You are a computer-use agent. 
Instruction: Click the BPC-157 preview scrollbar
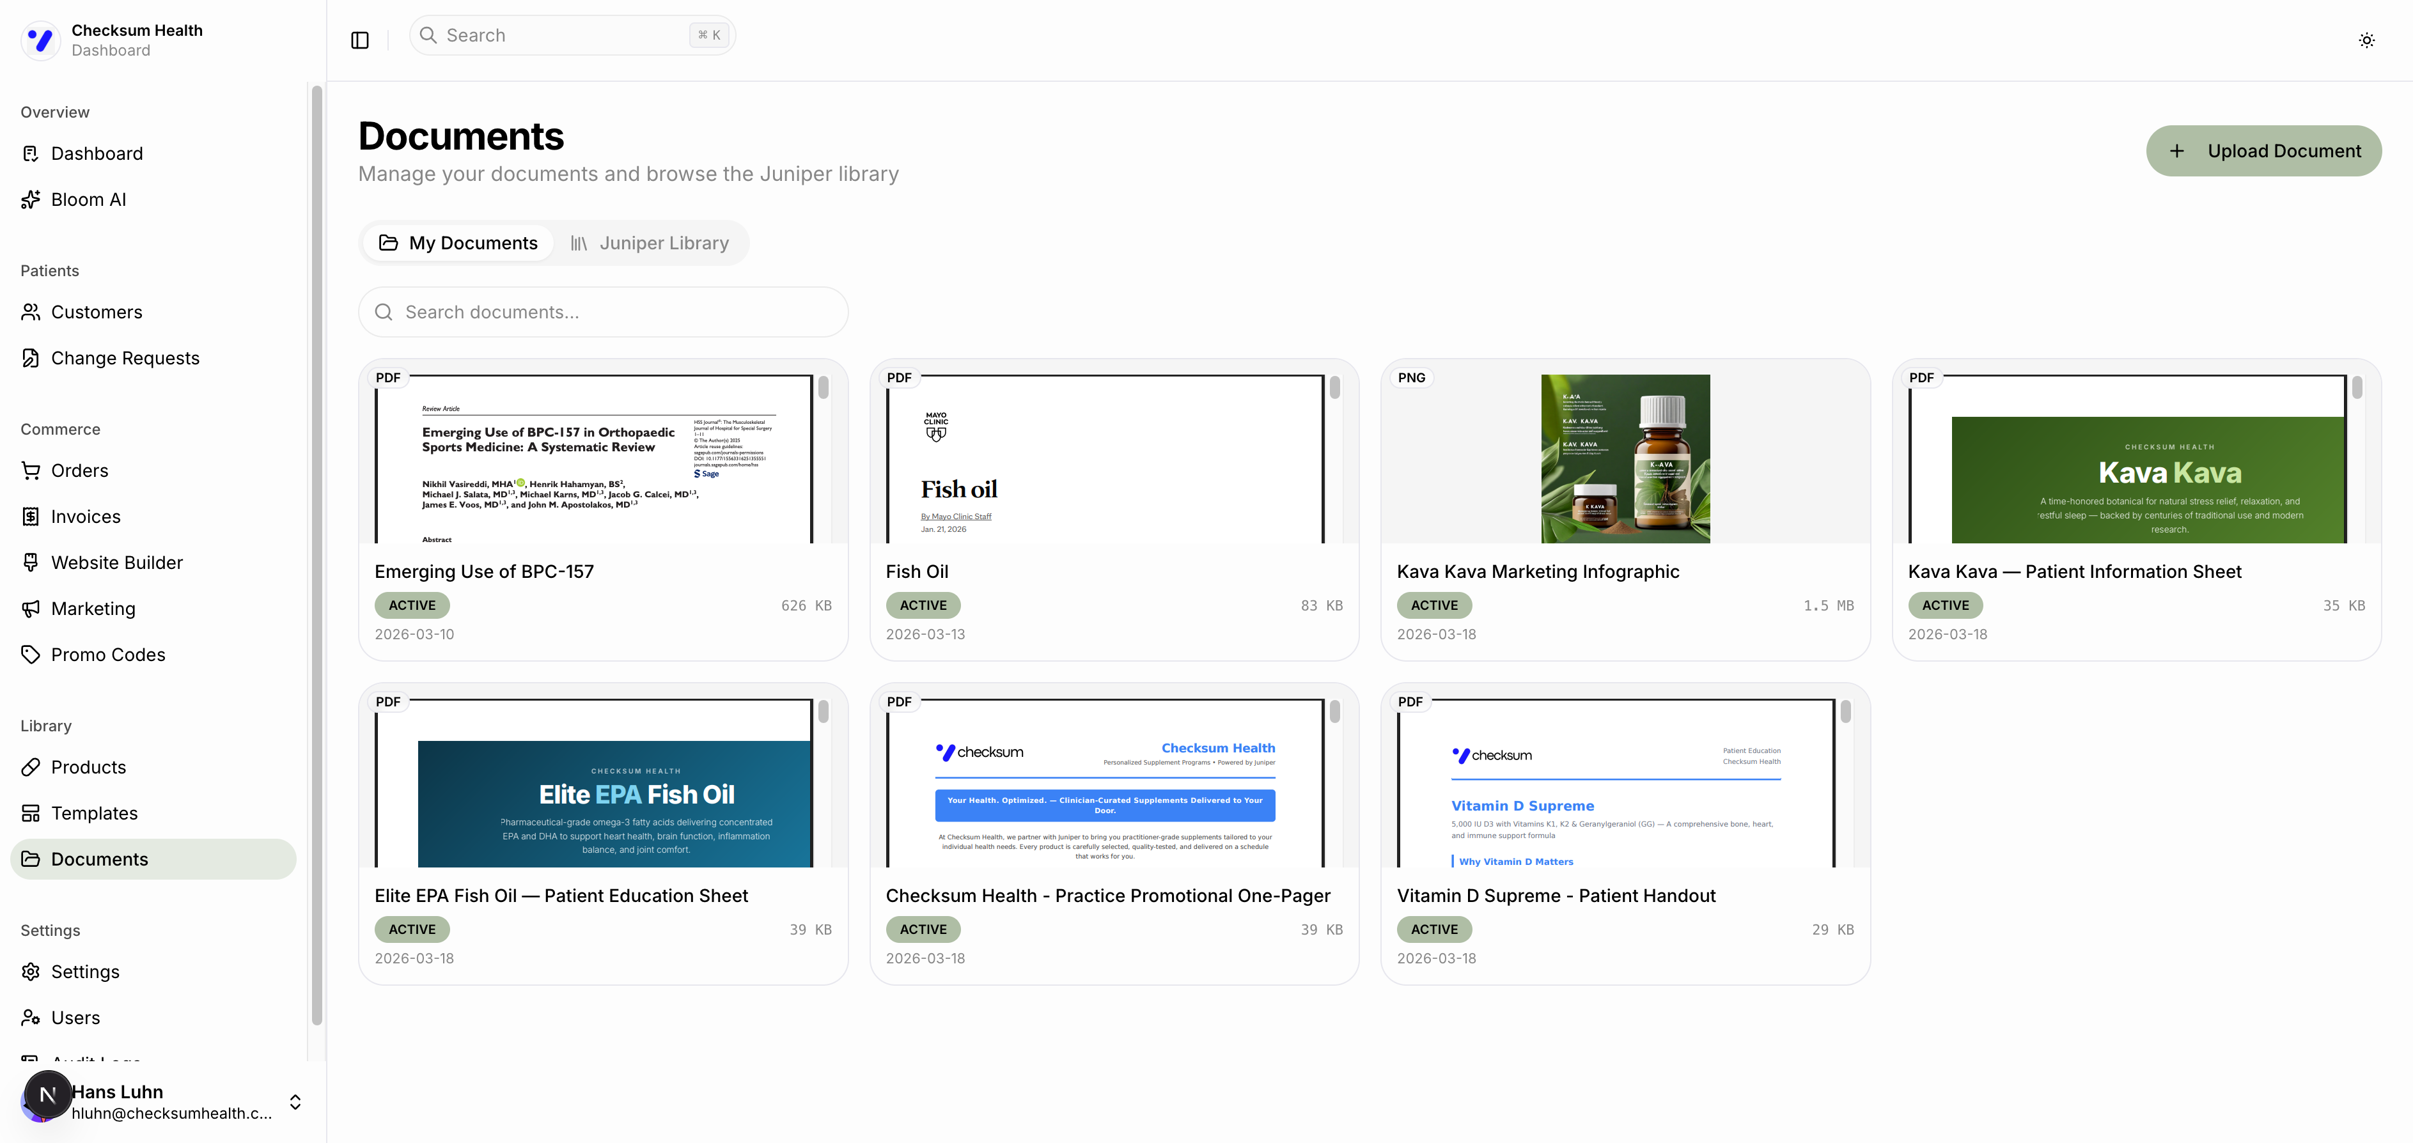click(822, 387)
